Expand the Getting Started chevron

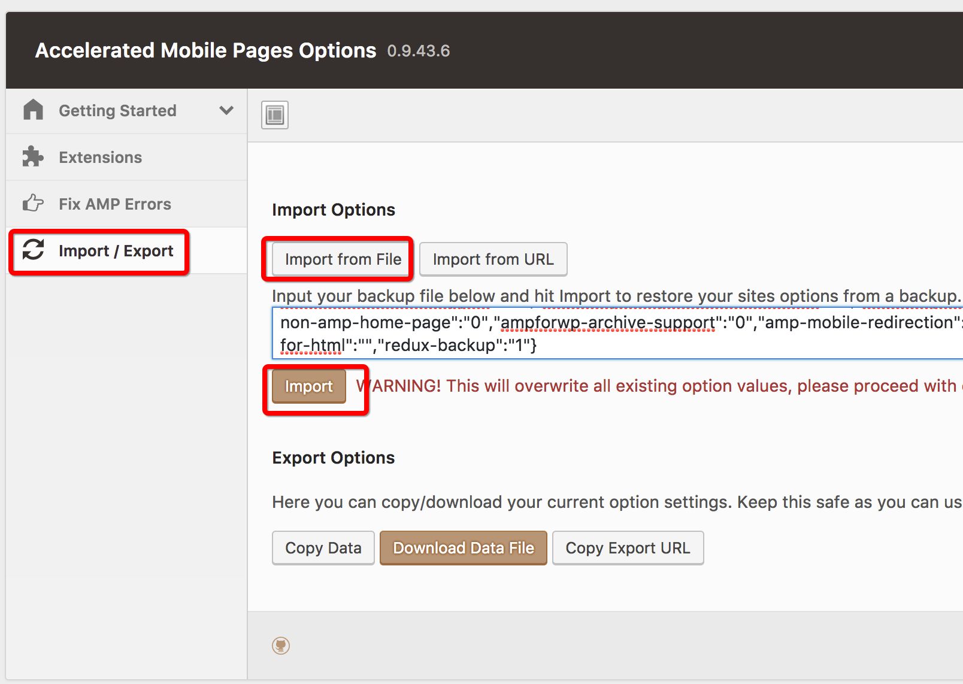click(226, 110)
